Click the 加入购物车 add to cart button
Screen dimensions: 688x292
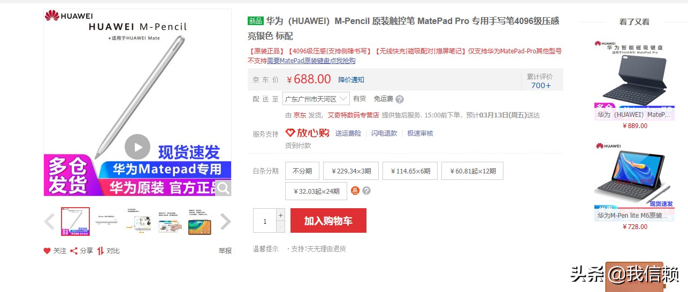click(x=328, y=220)
